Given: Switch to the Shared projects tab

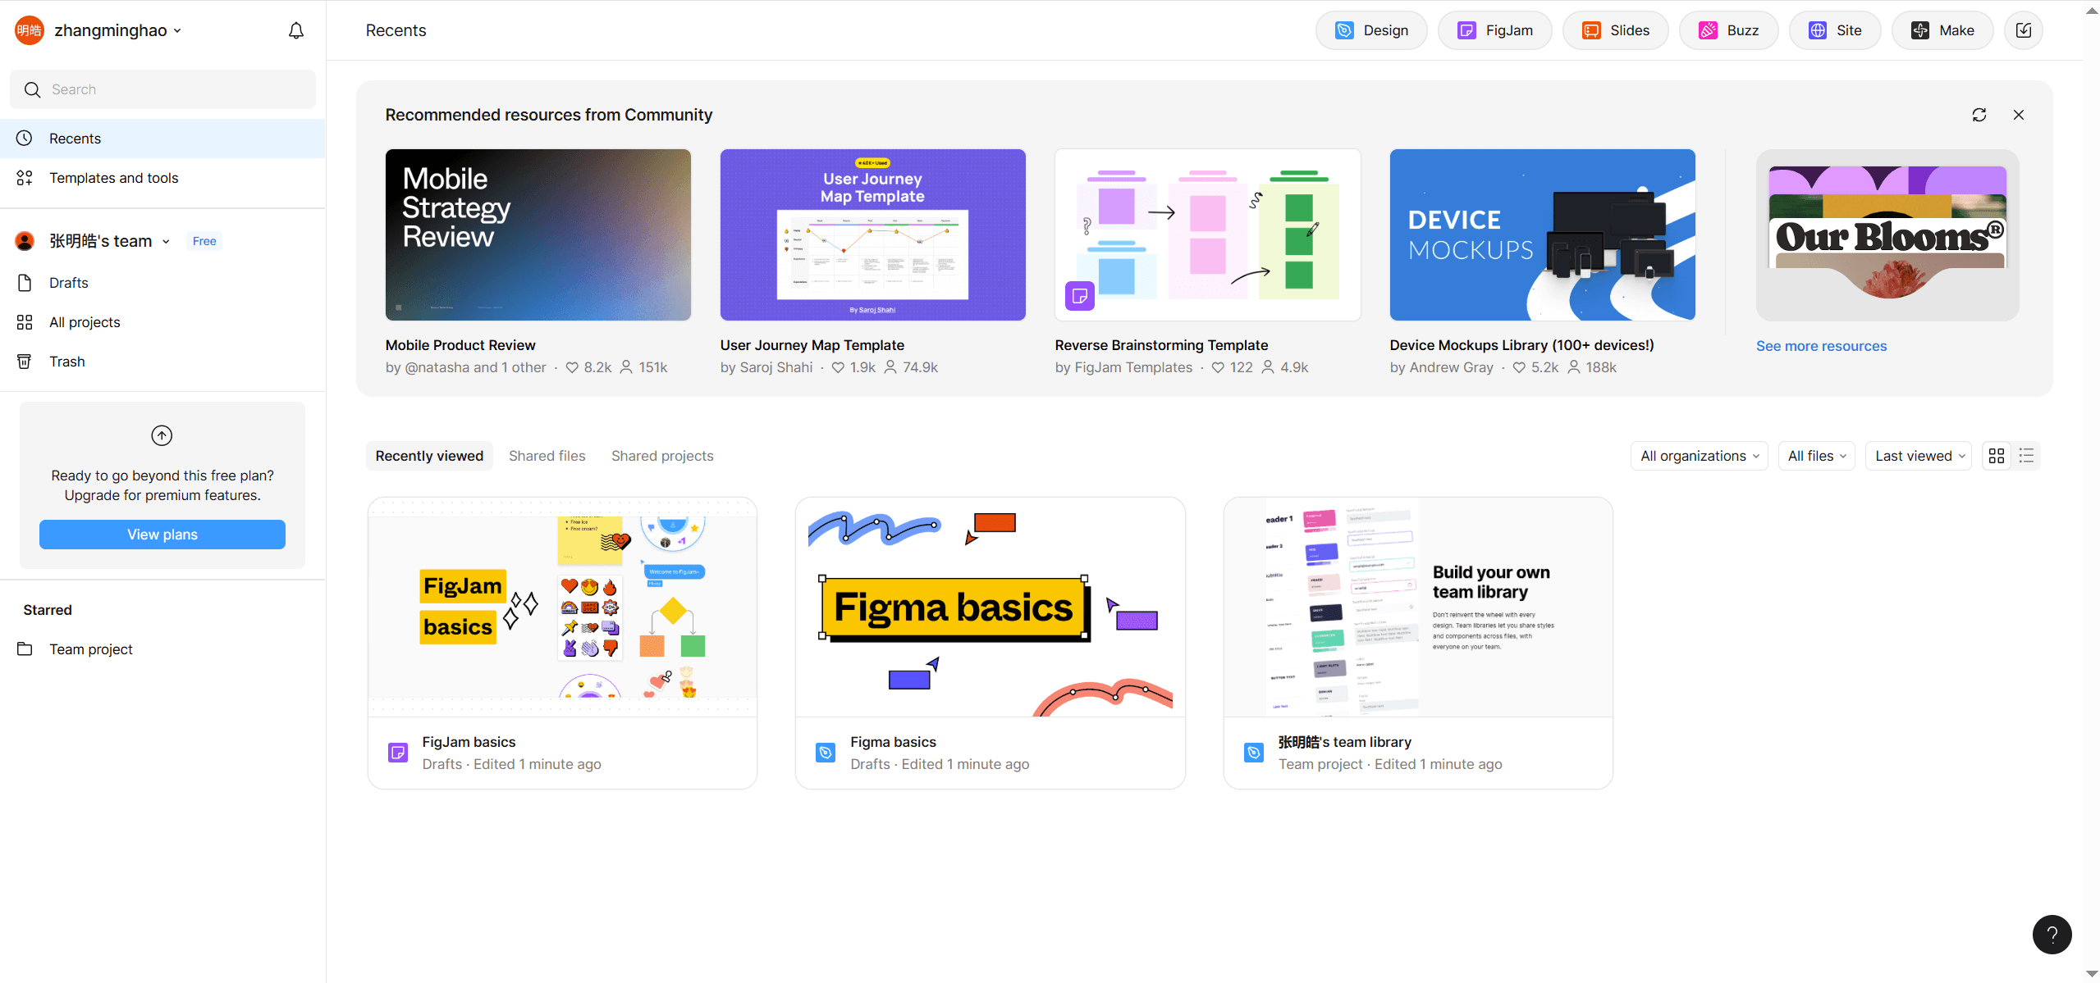Looking at the screenshot, I should pyautogui.click(x=661, y=456).
